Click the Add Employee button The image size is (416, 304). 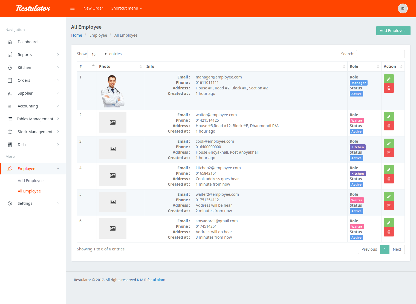[393, 31]
